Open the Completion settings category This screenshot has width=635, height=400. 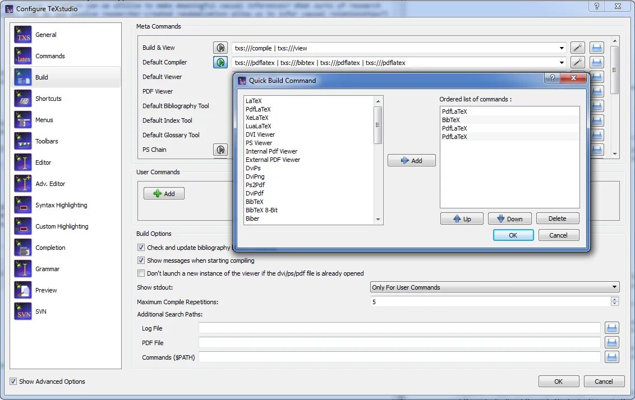(x=66, y=248)
